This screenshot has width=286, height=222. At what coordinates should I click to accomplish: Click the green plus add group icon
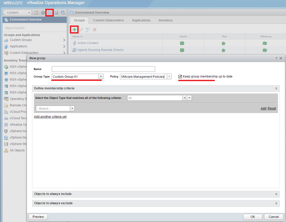(74, 30)
